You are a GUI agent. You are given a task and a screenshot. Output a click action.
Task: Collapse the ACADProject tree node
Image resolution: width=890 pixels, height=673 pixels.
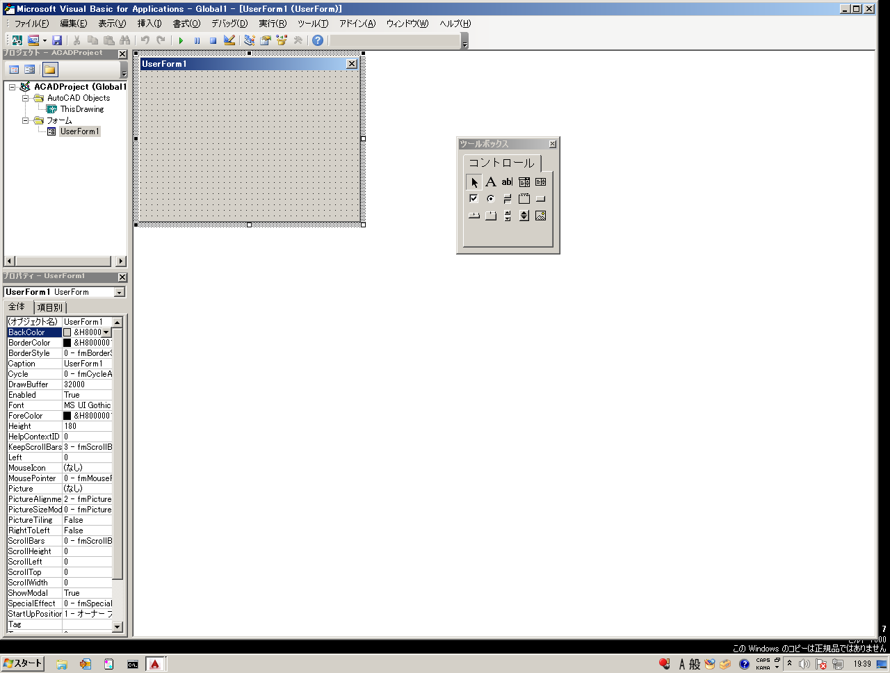click(x=12, y=87)
